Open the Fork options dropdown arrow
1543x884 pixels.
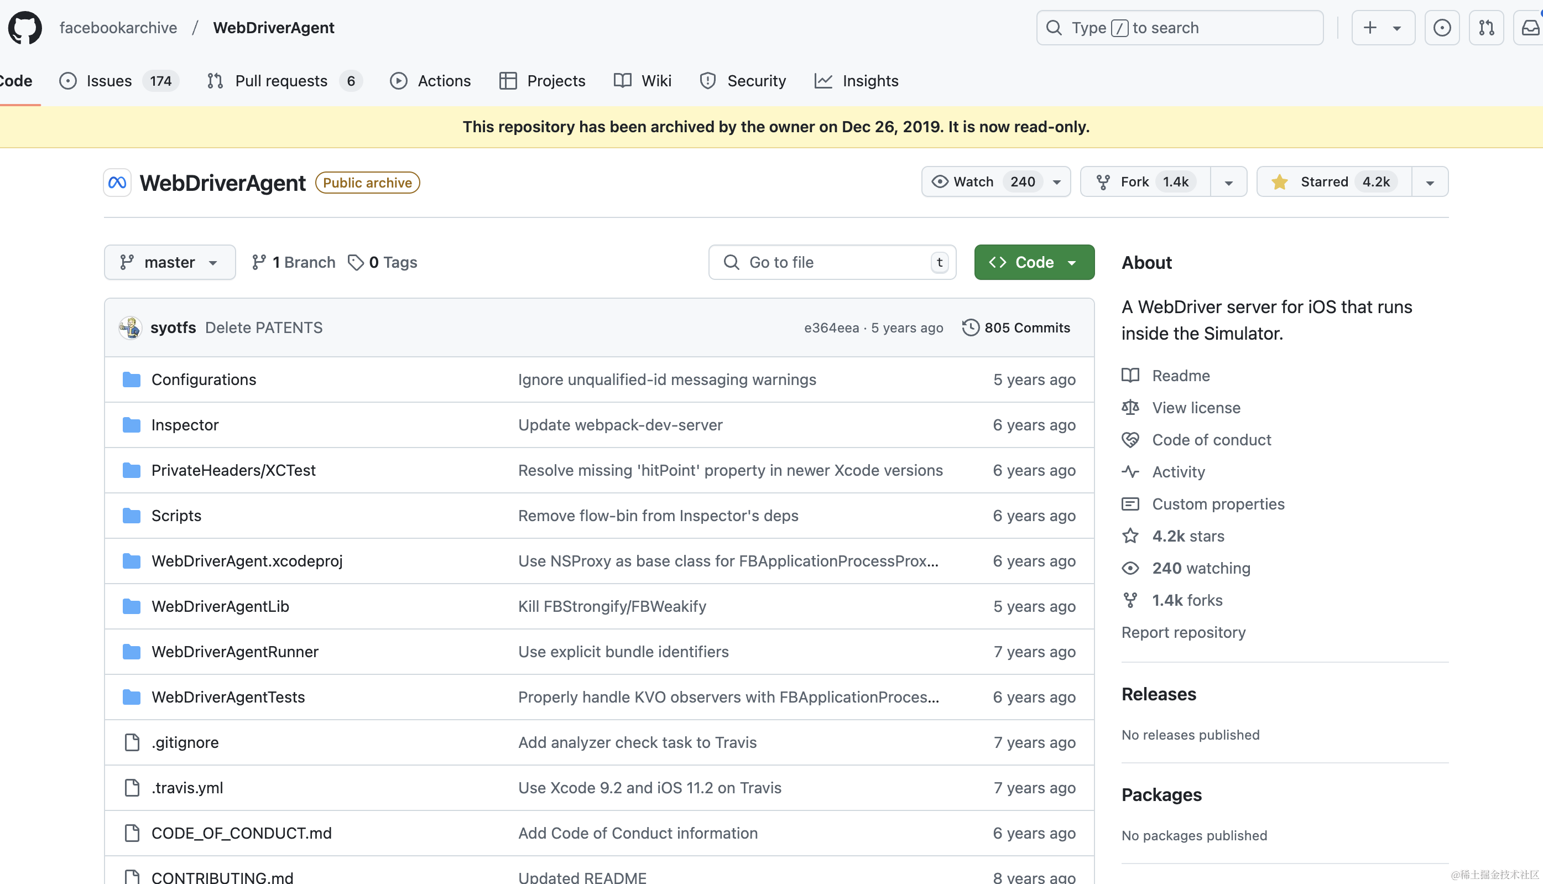1228,182
